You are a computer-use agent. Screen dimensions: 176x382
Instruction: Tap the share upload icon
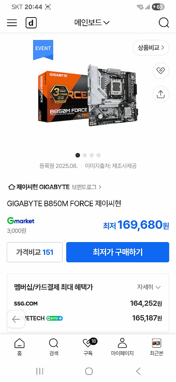(x=161, y=94)
